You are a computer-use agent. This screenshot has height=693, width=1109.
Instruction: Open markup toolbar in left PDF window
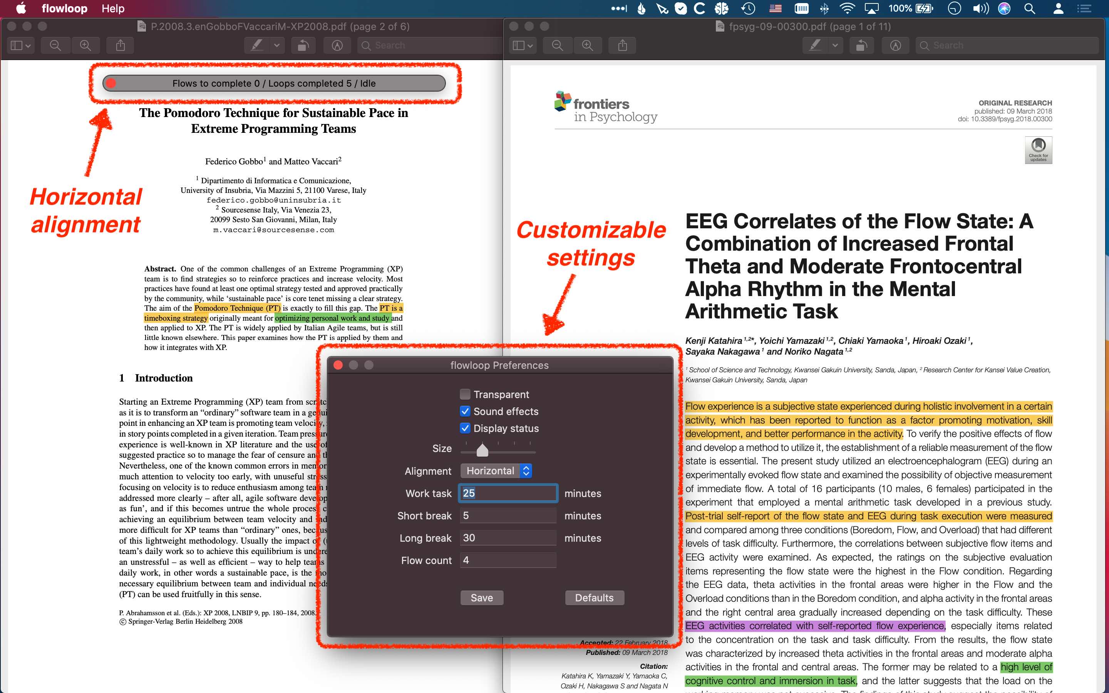point(337,45)
